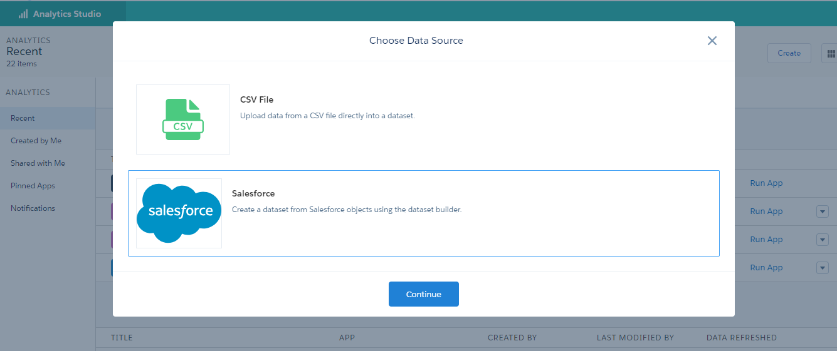Choose the CSV File option title

point(256,99)
